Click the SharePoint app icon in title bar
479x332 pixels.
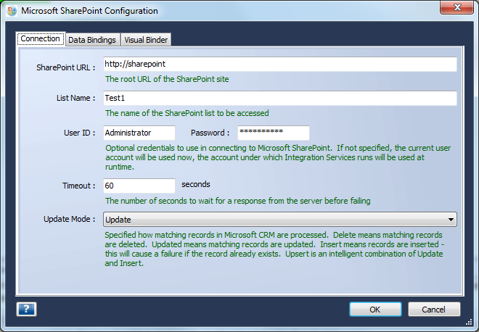pos(12,11)
